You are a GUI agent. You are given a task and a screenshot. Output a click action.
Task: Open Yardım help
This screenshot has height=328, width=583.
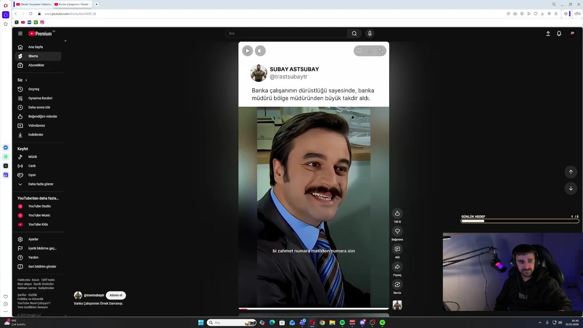point(38,257)
